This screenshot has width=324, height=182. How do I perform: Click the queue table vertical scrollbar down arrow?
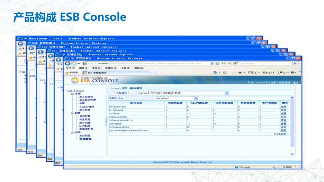(x=292, y=154)
